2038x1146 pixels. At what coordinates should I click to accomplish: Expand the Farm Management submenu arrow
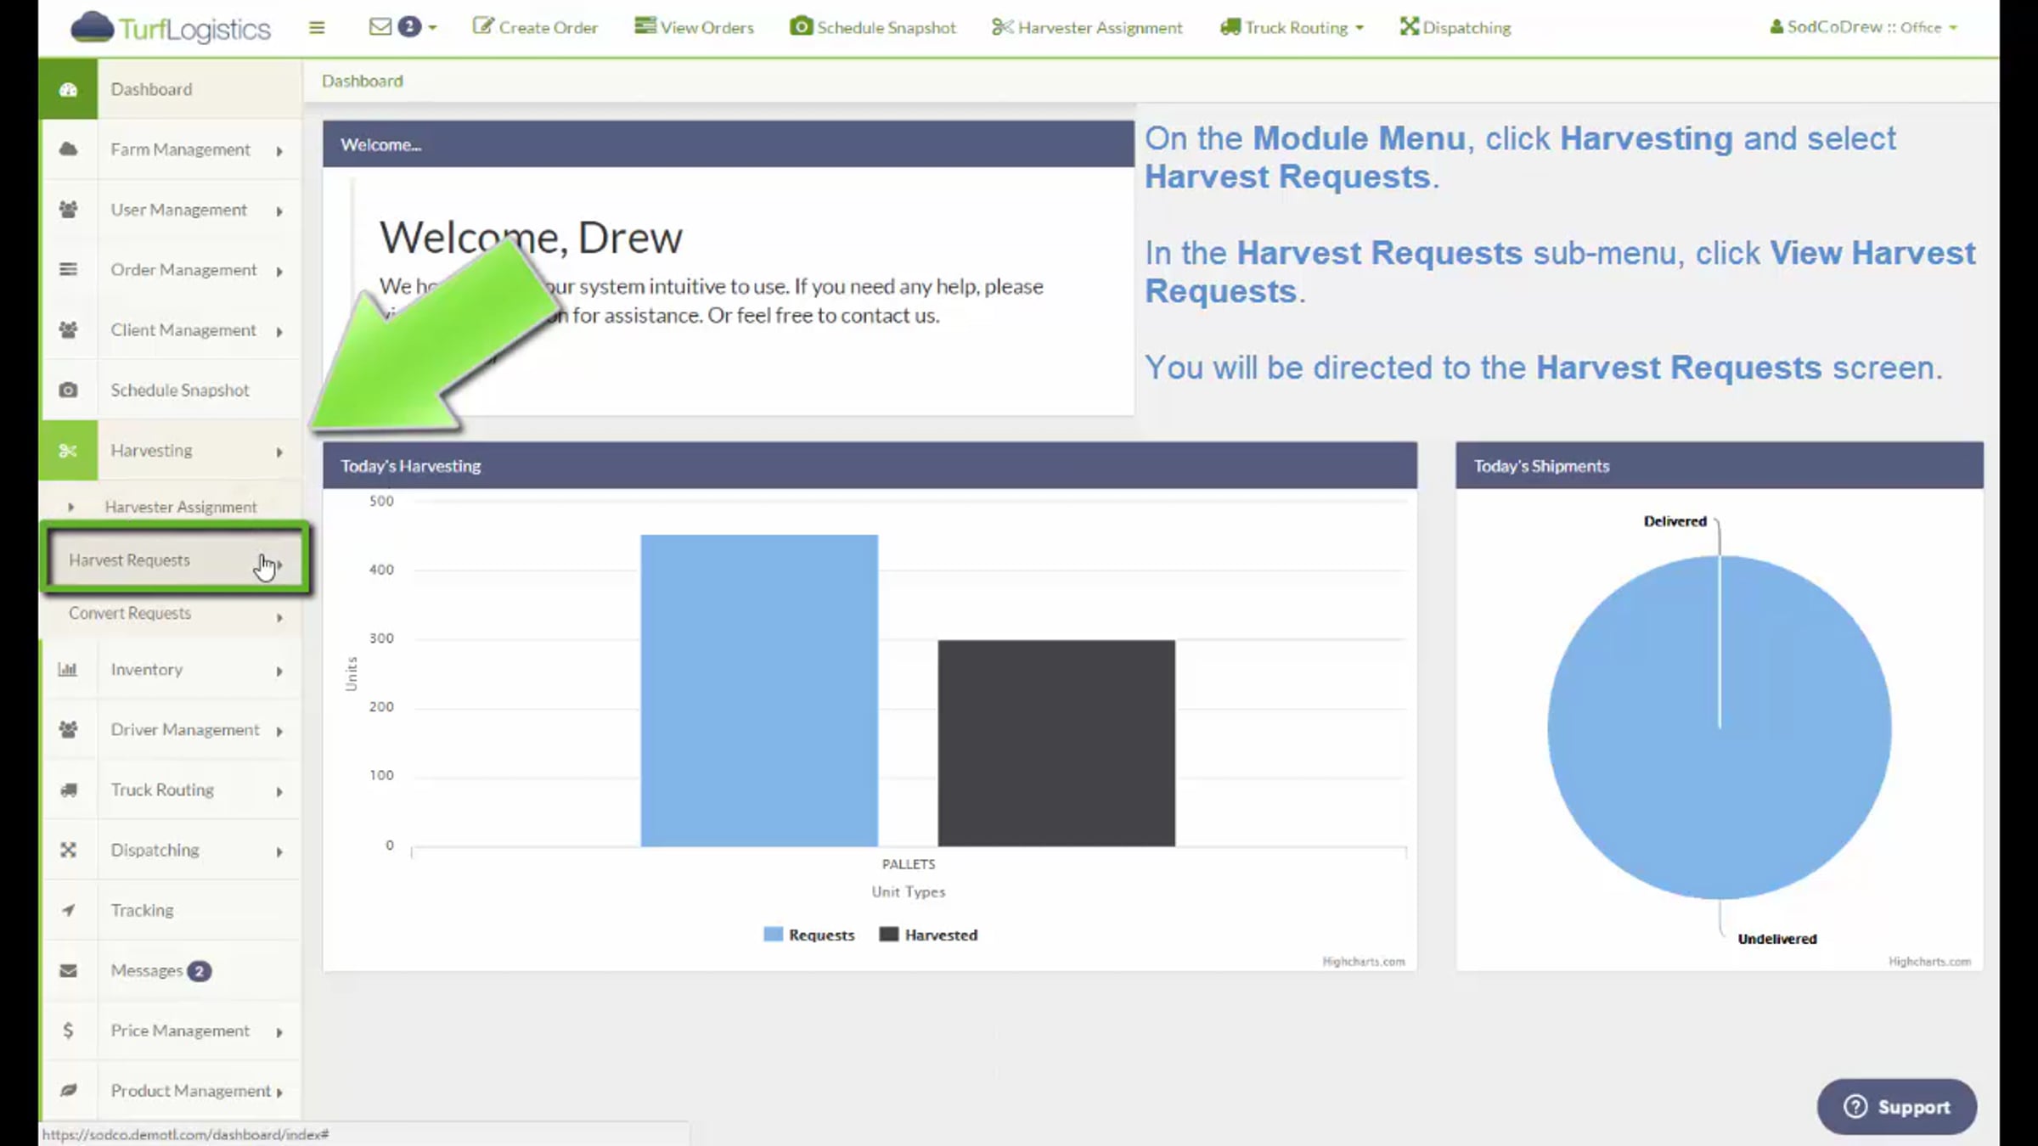(x=279, y=151)
